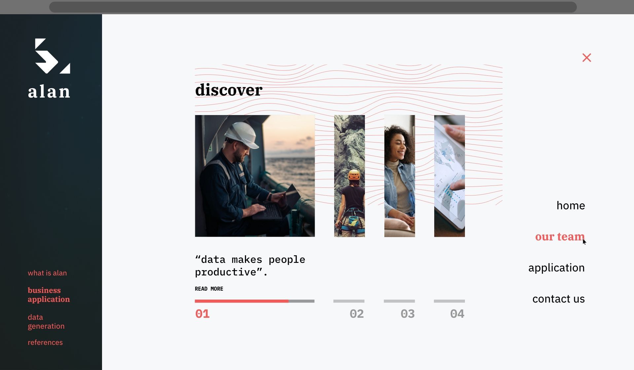Click the discover heading
The width and height of the screenshot is (634, 370).
coord(229,90)
